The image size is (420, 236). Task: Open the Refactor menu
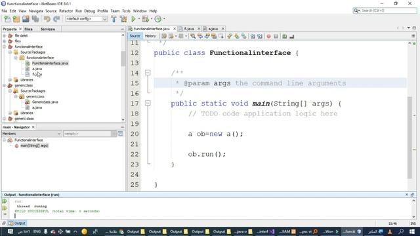pos(66,11)
